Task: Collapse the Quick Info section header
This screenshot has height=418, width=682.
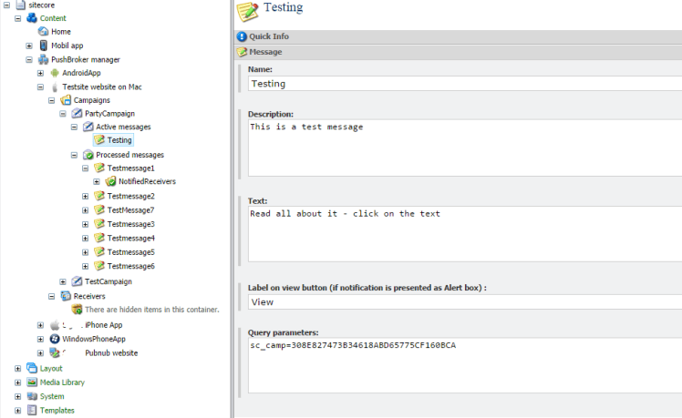Action: tap(242, 37)
